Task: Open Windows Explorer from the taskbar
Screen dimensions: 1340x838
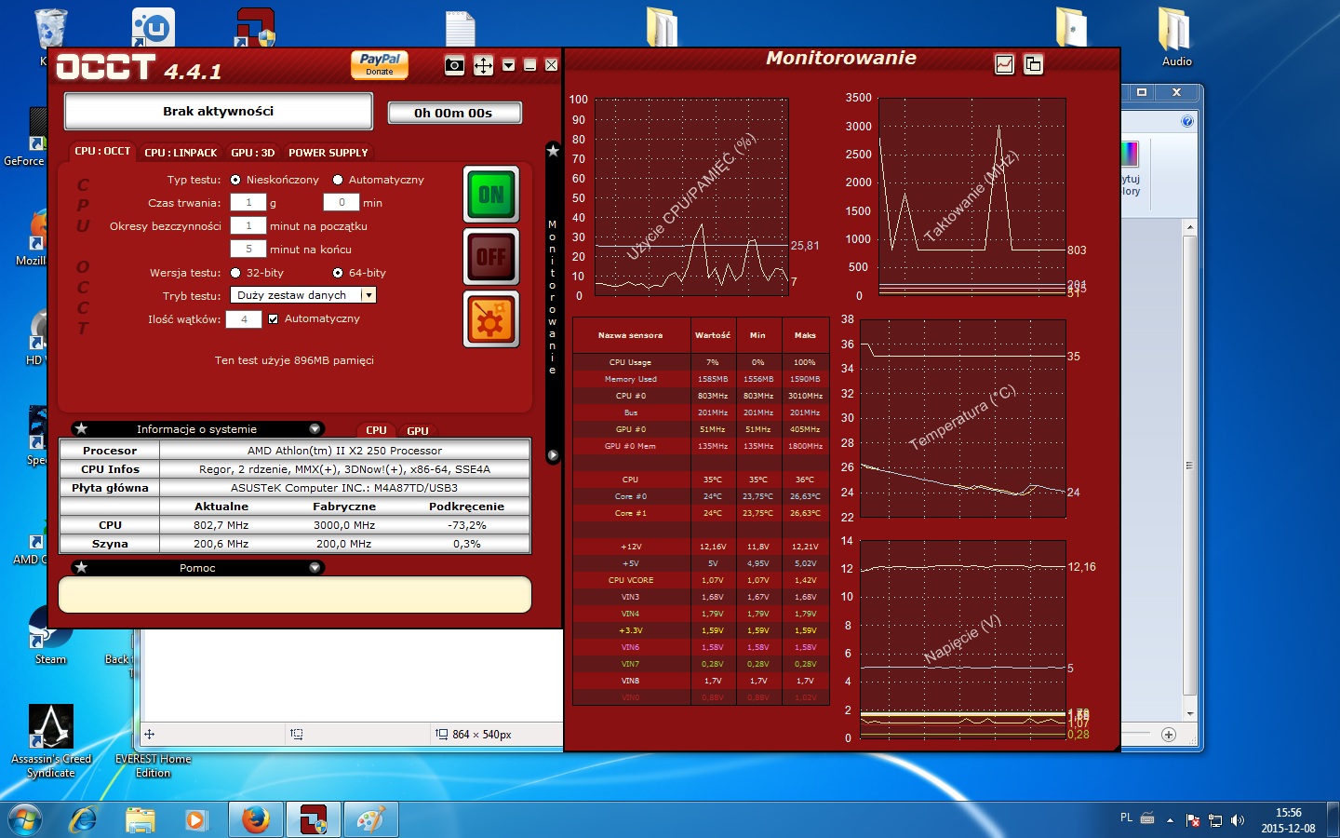Action: (x=141, y=820)
